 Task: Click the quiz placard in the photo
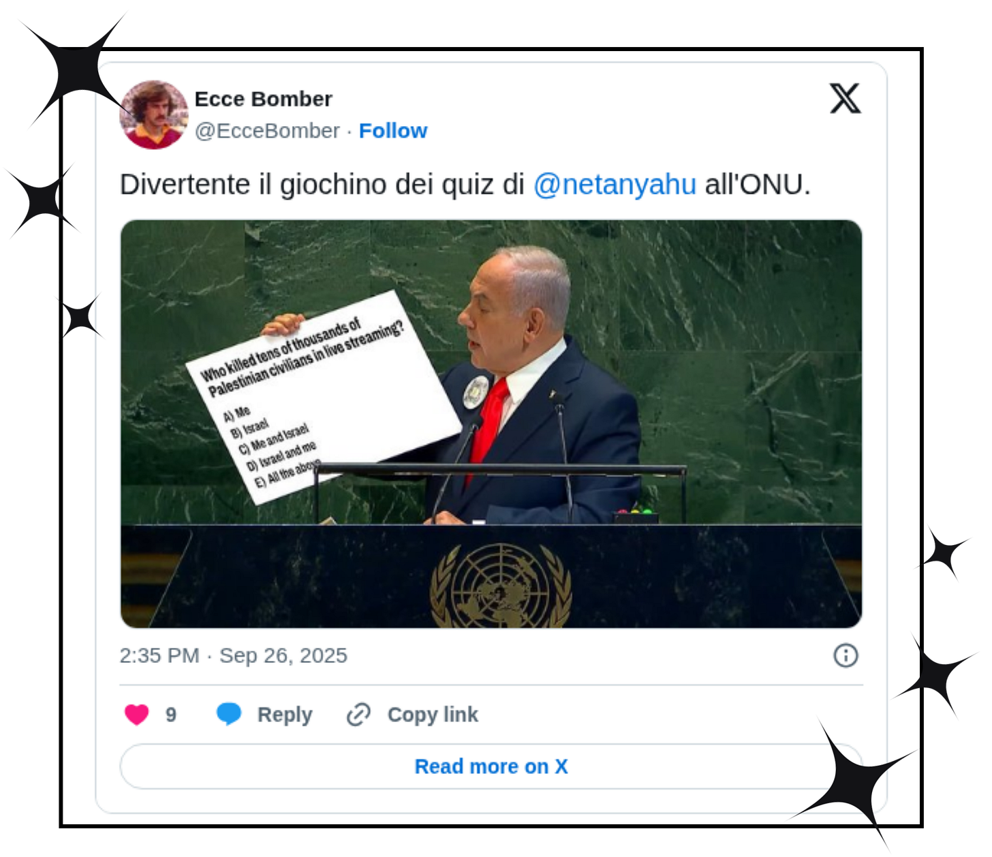(322, 398)
